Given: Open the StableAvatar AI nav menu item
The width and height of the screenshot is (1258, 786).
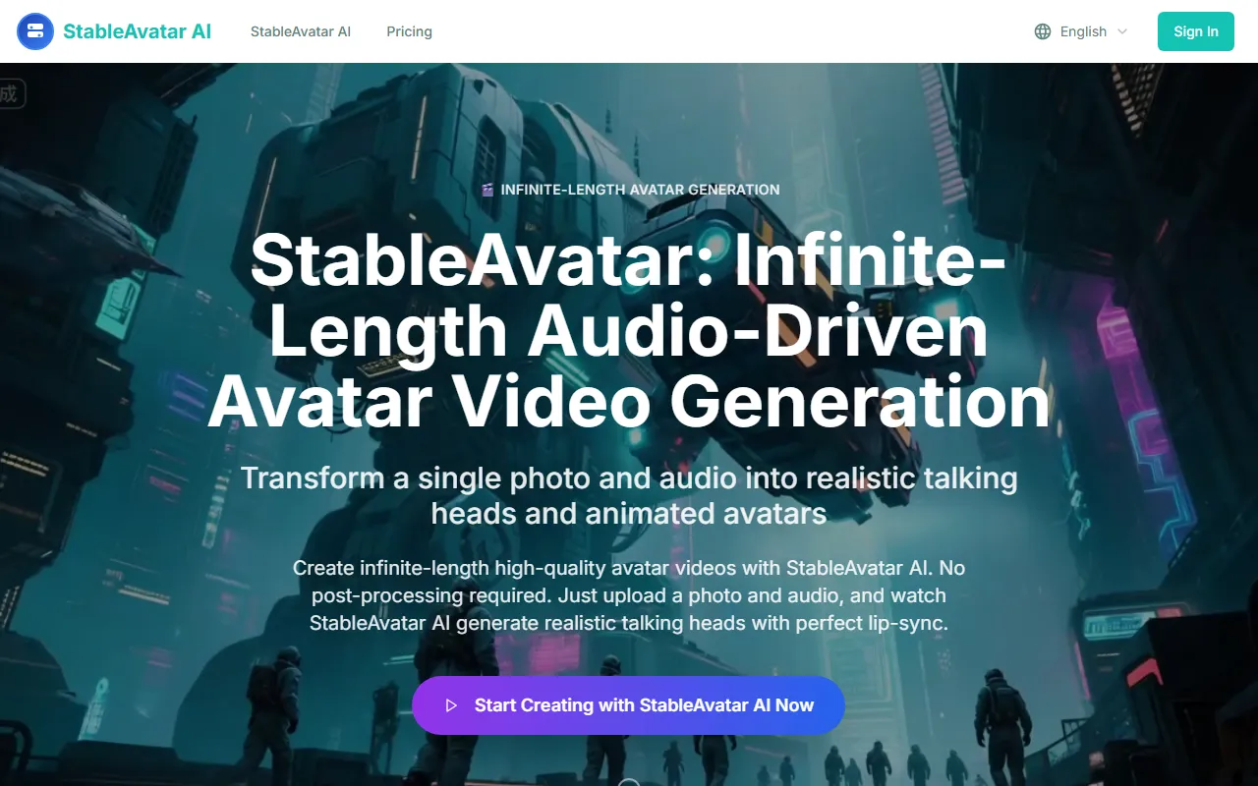Looking at the screenshot, I should click(x=301, y=31).
